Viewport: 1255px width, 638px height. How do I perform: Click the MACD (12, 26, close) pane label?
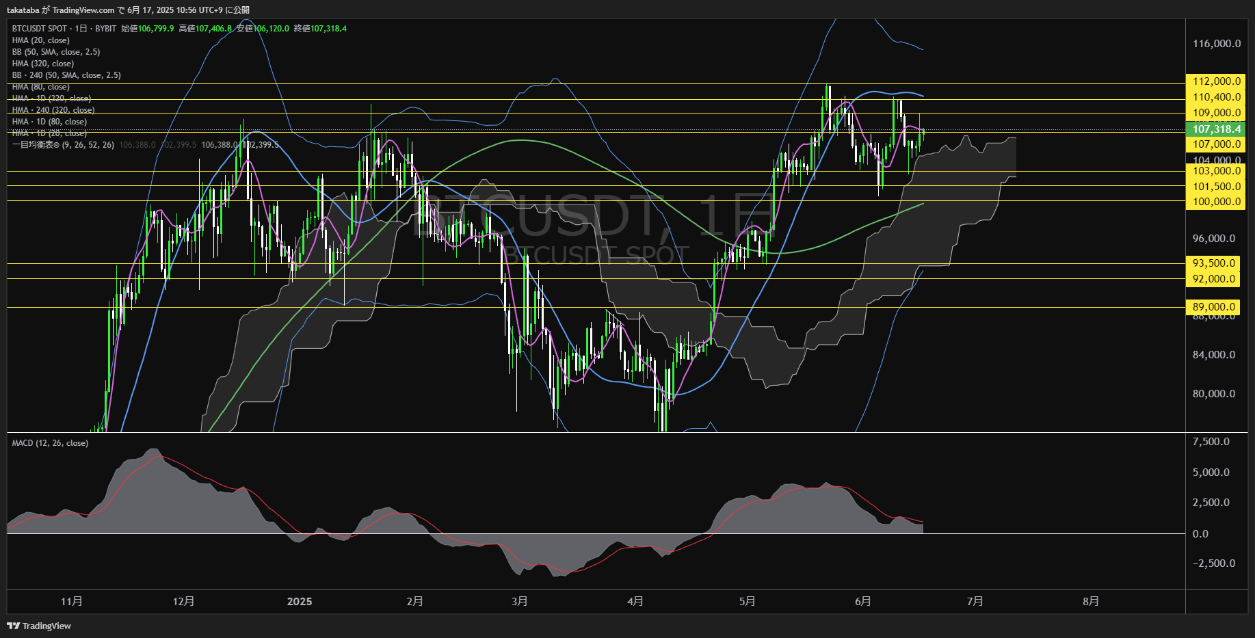click(x=50, y=443)
